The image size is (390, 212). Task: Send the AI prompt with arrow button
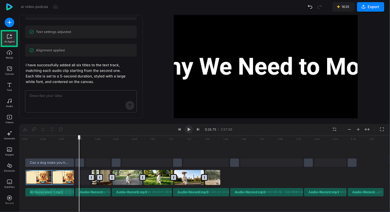point(130,105)
